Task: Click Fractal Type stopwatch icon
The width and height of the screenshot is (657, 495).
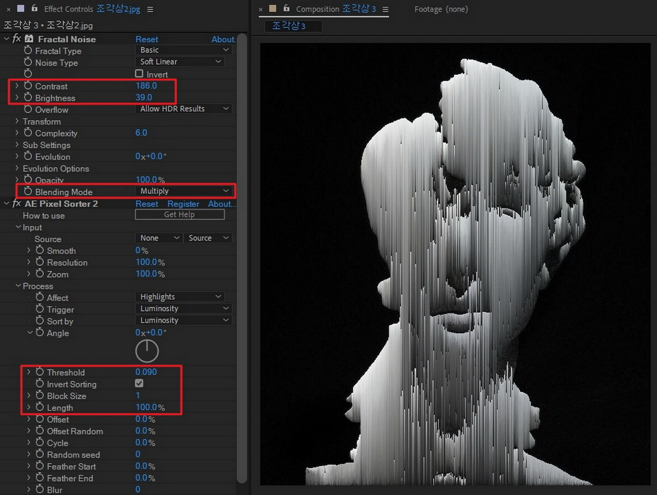Action: coord(28,51)
